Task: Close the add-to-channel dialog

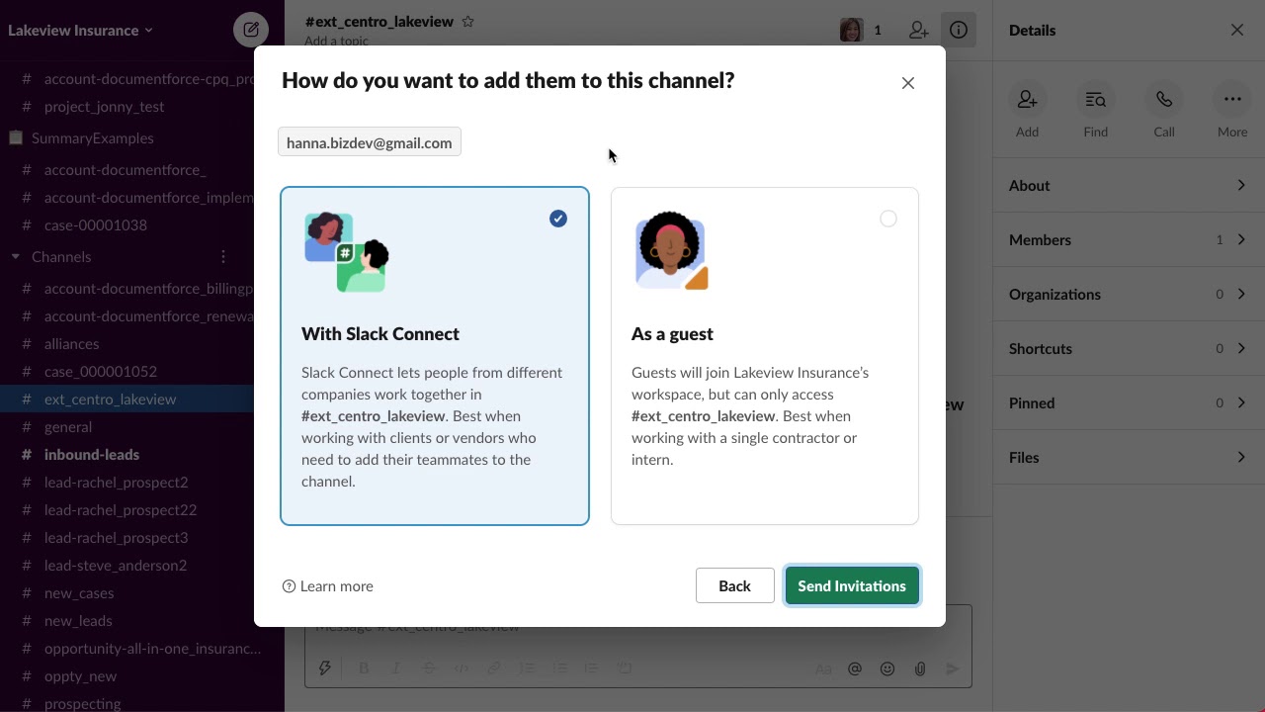Action: coord(908,83)
